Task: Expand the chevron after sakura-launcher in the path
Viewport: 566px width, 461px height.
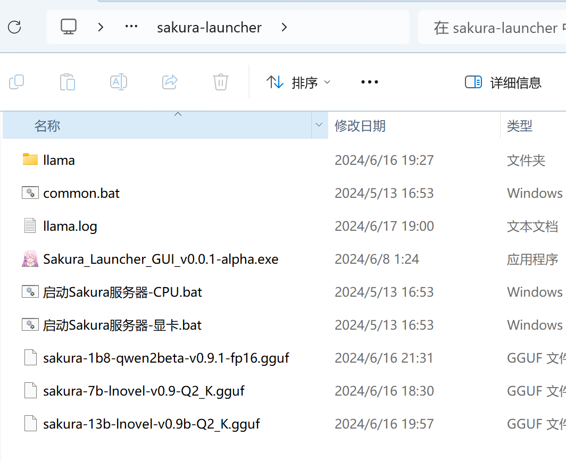Action: 284,27
